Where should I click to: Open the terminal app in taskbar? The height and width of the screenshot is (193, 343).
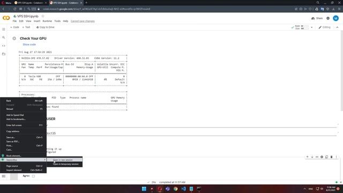(x=199, y=189)
